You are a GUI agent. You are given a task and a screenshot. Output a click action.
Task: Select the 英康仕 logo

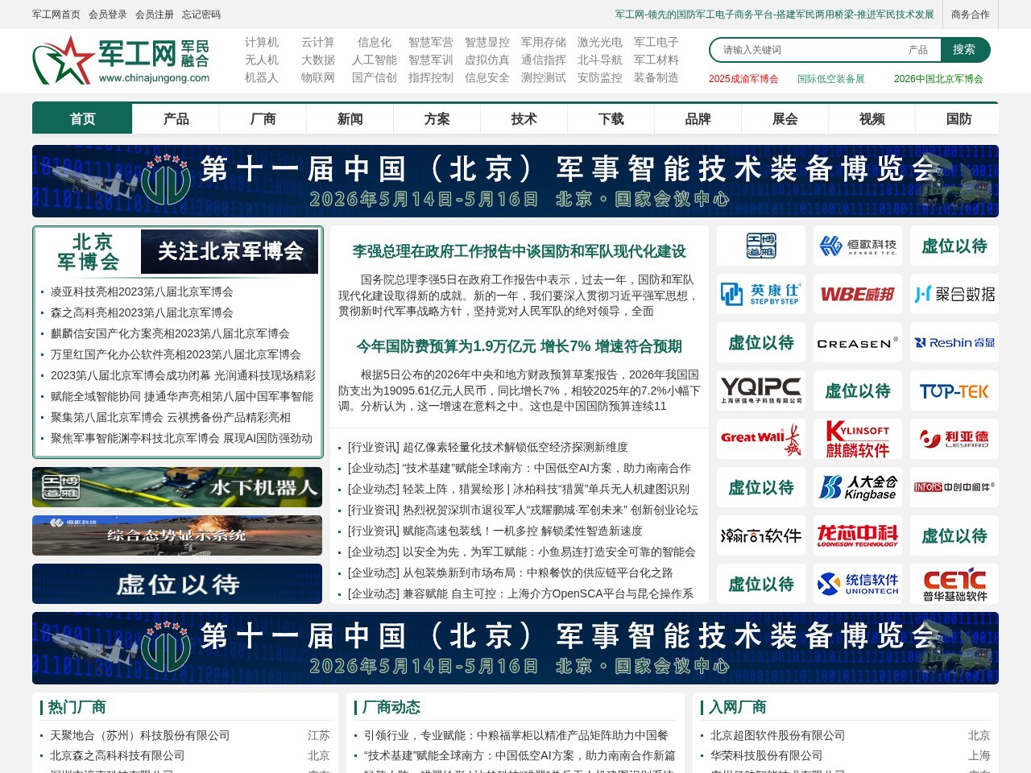[760, 294]
